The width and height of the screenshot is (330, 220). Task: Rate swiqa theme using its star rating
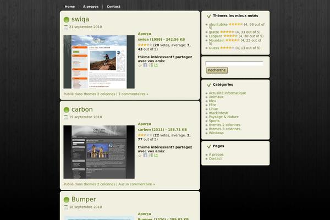145,45
